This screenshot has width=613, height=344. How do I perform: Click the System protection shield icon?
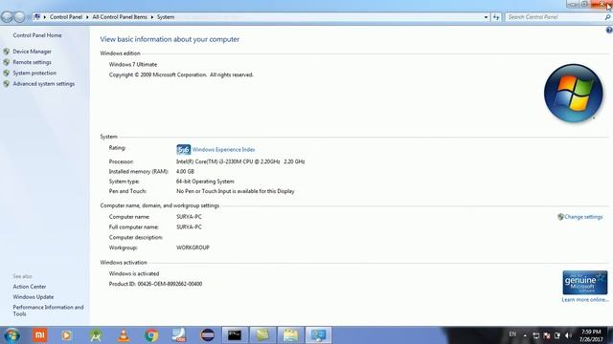7,73
